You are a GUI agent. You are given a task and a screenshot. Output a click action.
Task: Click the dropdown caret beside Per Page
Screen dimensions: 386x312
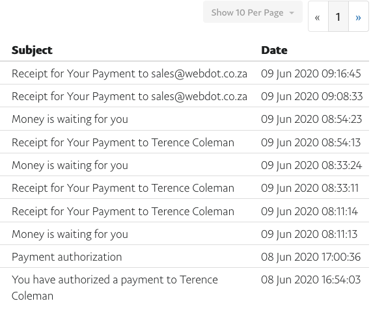click(x=292, y=13)
